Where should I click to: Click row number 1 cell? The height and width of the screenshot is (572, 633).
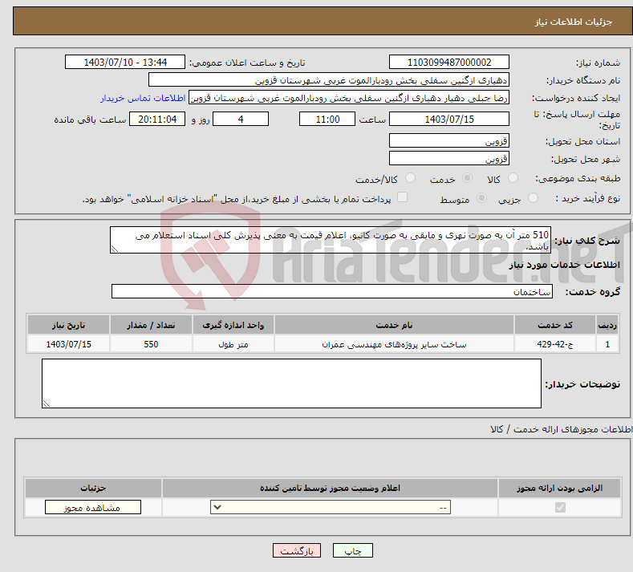coord(607,344)
